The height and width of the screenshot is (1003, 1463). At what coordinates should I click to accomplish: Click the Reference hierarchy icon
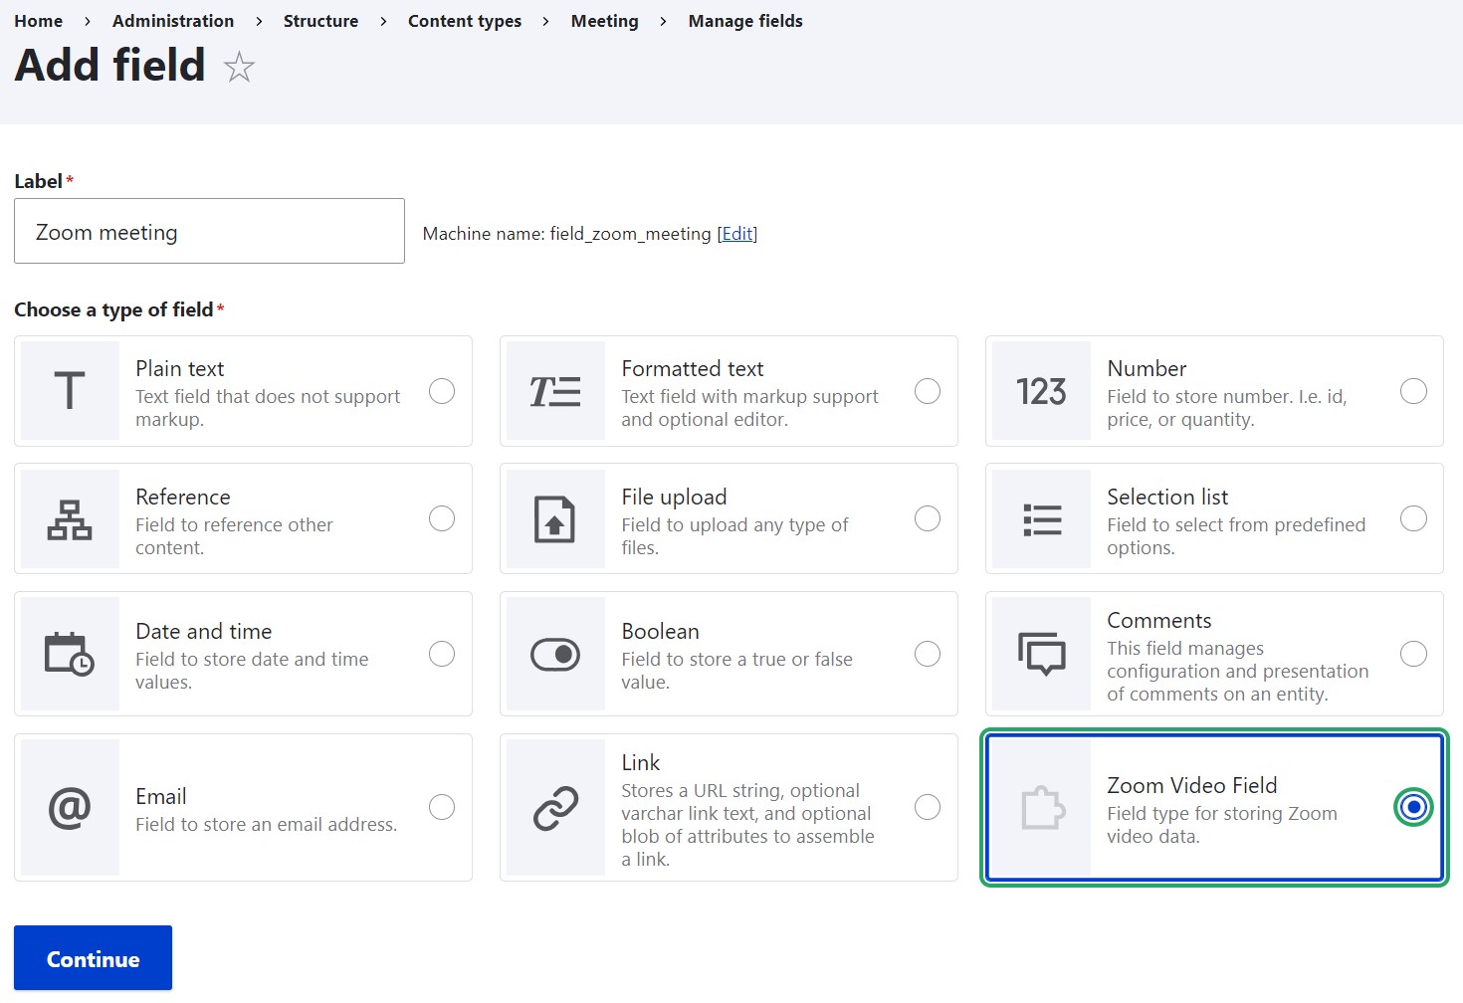coord(70,519)
